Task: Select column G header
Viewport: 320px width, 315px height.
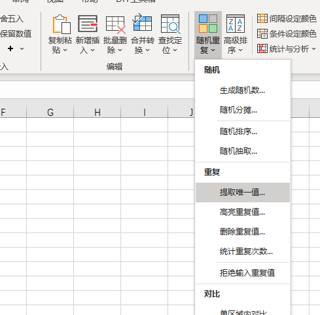Action: click(x=50, y=112)
